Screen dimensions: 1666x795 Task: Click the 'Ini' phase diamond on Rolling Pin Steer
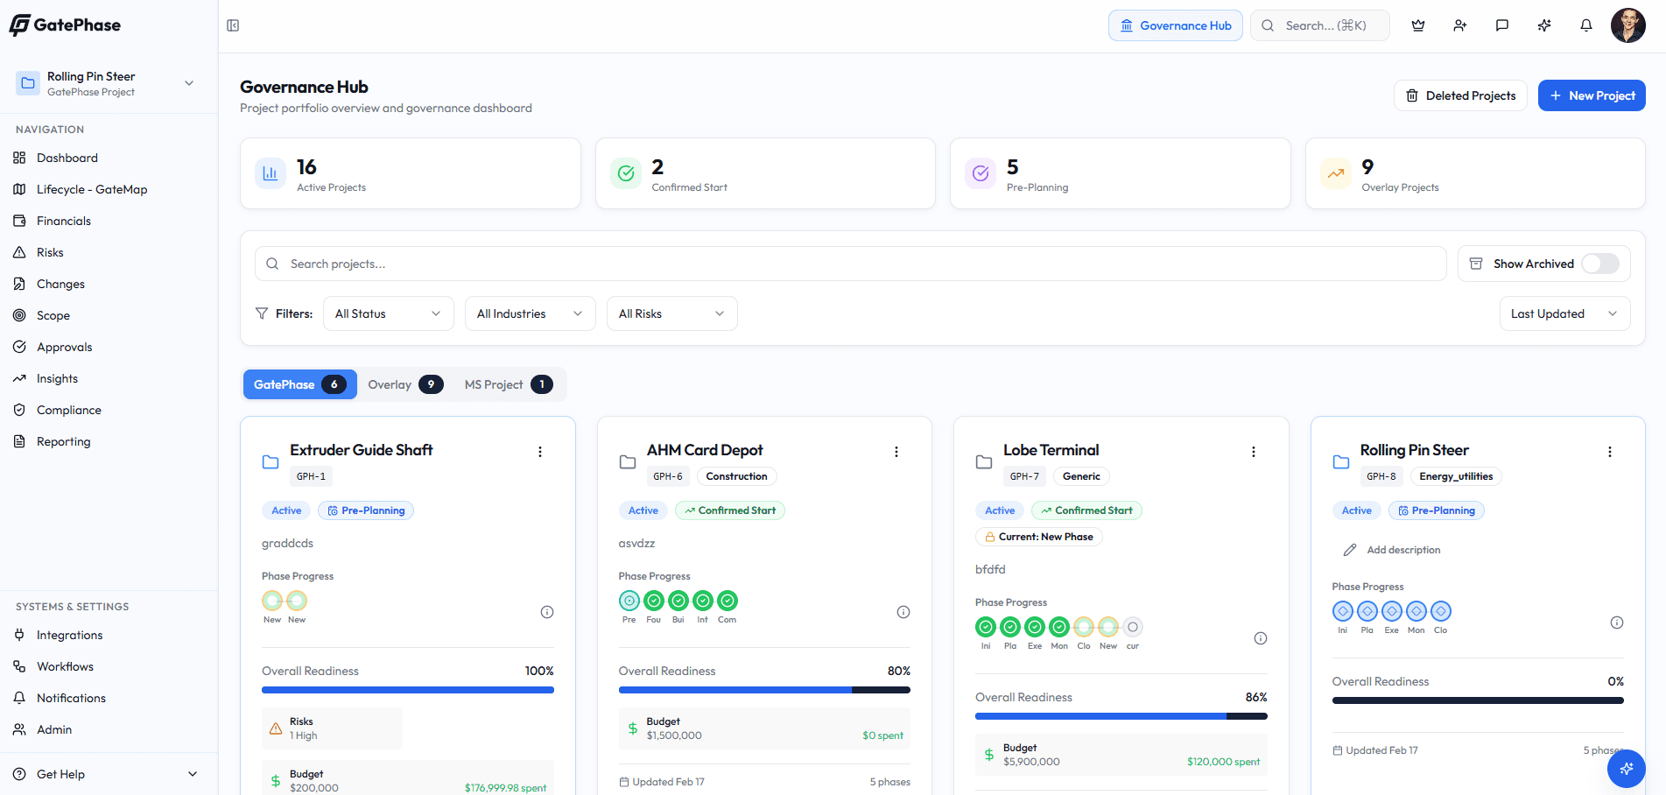(1343, 611)
